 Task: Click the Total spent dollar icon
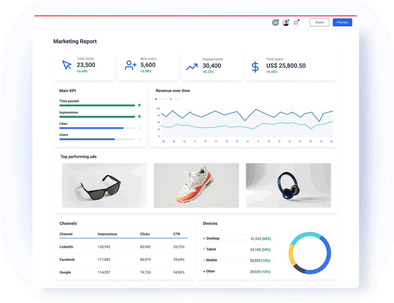[x=255, y=66]
